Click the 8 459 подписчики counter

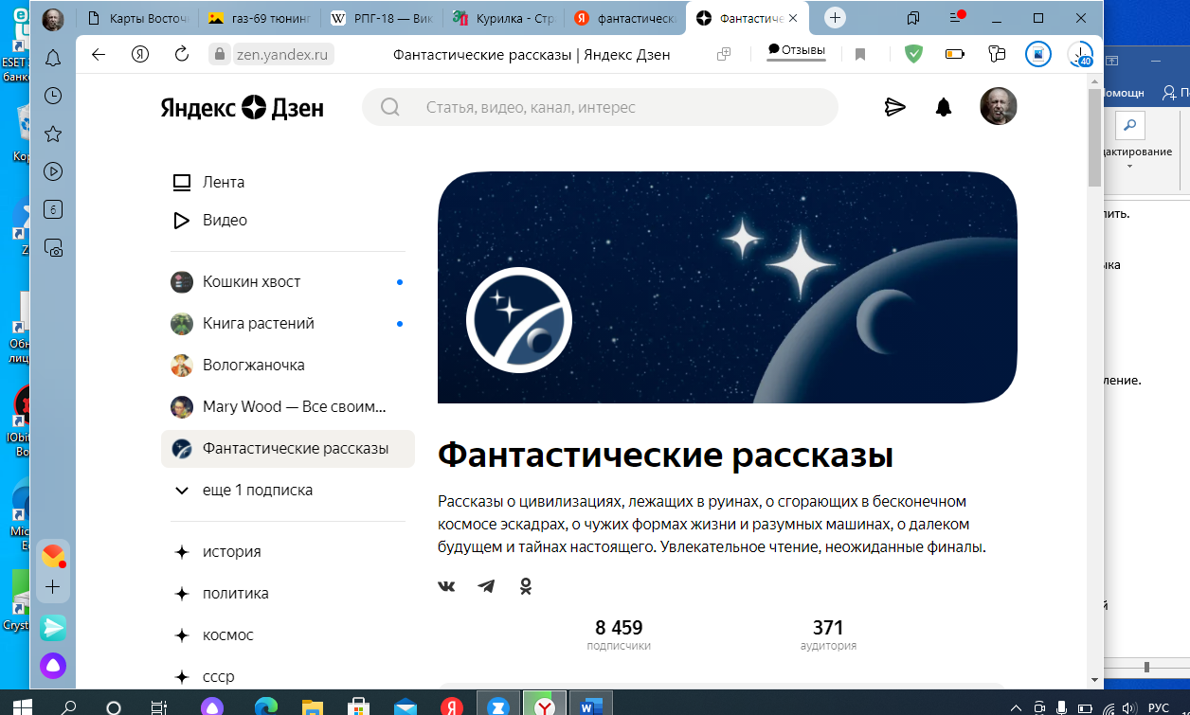tap(619, 635)
